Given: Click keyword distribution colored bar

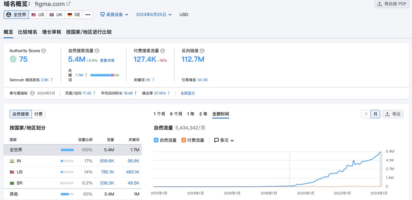Looking at the screenshot, I should 105,75.
